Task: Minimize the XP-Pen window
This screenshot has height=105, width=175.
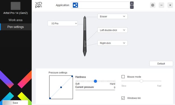Action: coord(161,5)
